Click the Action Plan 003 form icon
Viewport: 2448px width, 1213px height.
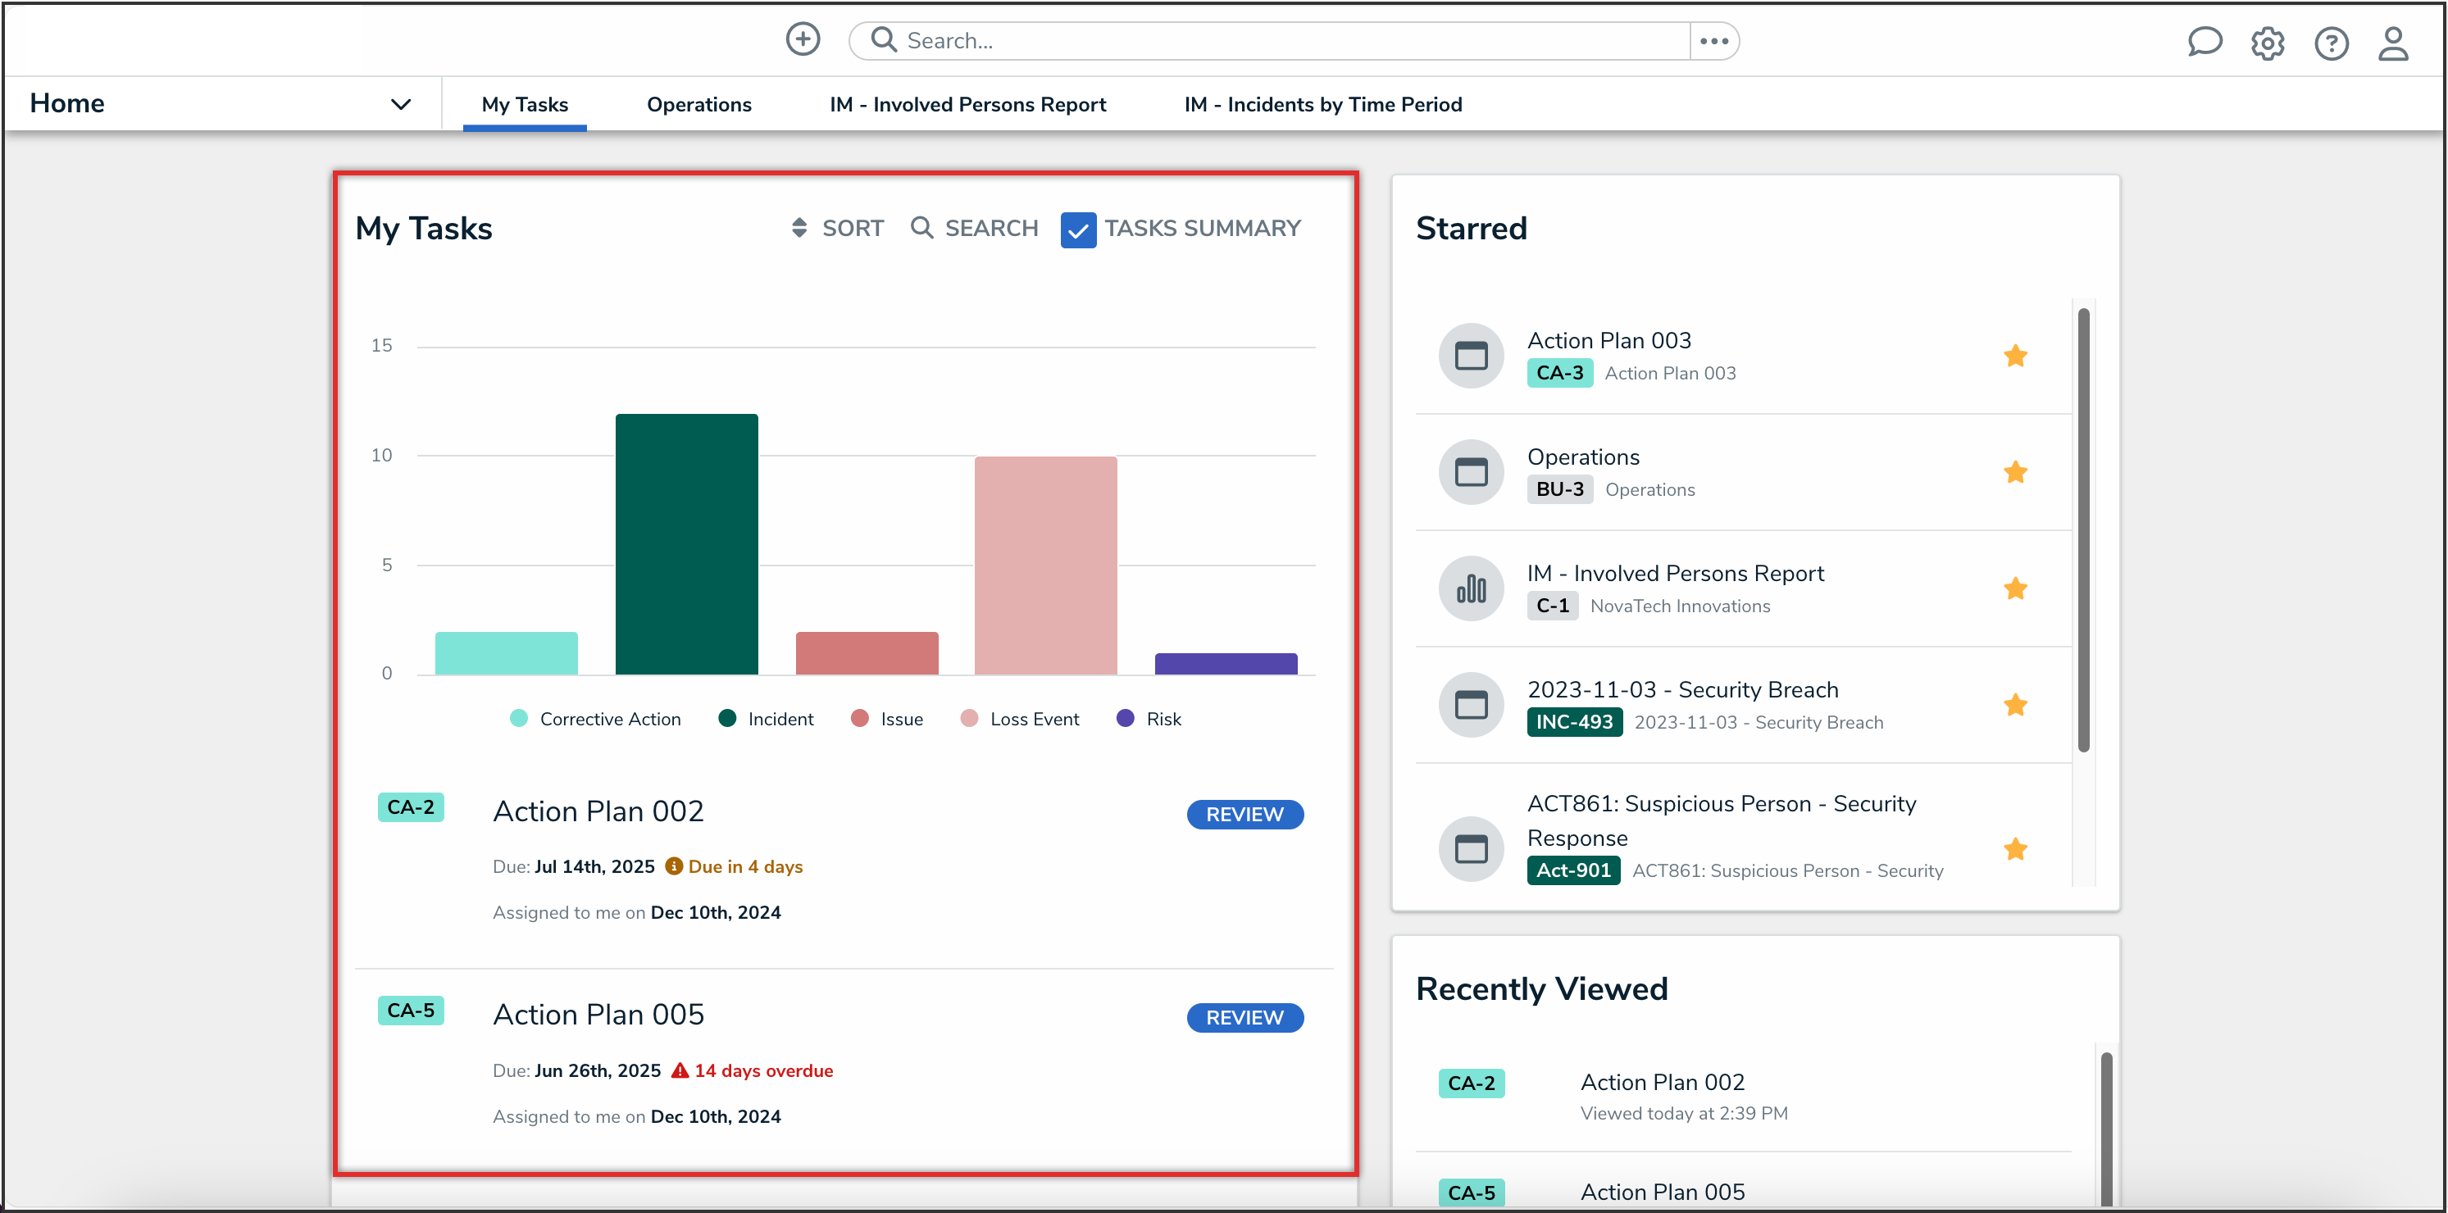(x=1470, y=357)
